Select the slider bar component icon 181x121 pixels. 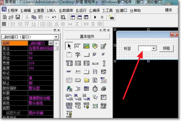pyautogui.click(x=78, y=72)
